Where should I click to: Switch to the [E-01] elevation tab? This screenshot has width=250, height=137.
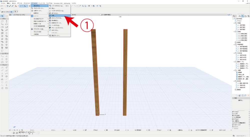click(73, 15)
